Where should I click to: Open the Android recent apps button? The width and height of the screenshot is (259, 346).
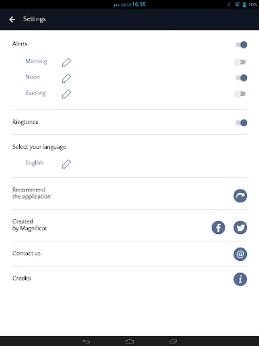click(173, 341)
